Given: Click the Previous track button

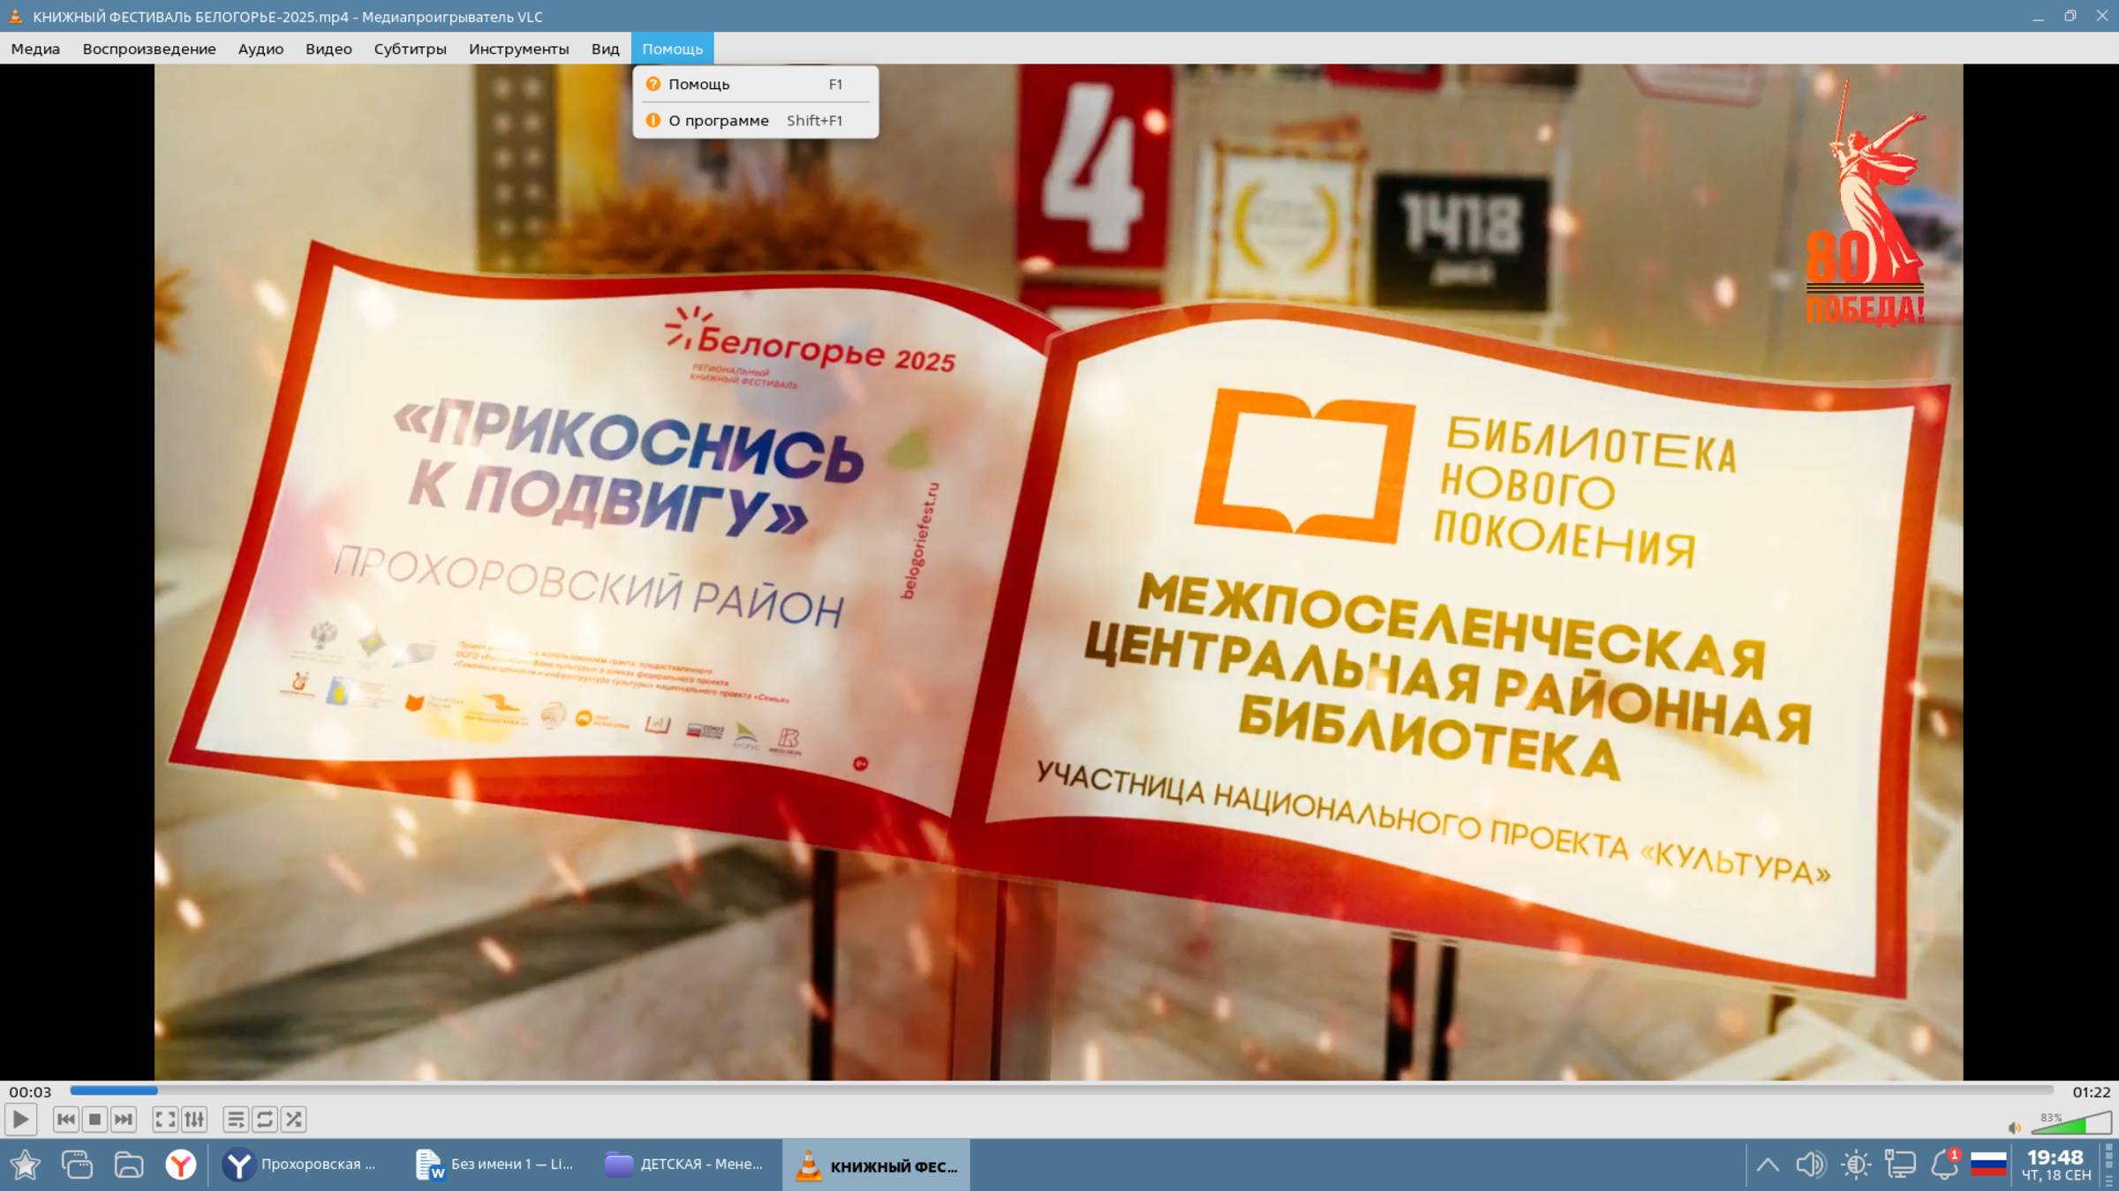Looking at the screenshot, I should tap(65, 1120).
